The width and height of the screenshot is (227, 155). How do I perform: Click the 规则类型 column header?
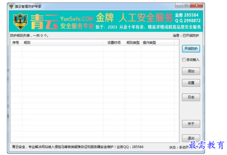pos(133,43)
